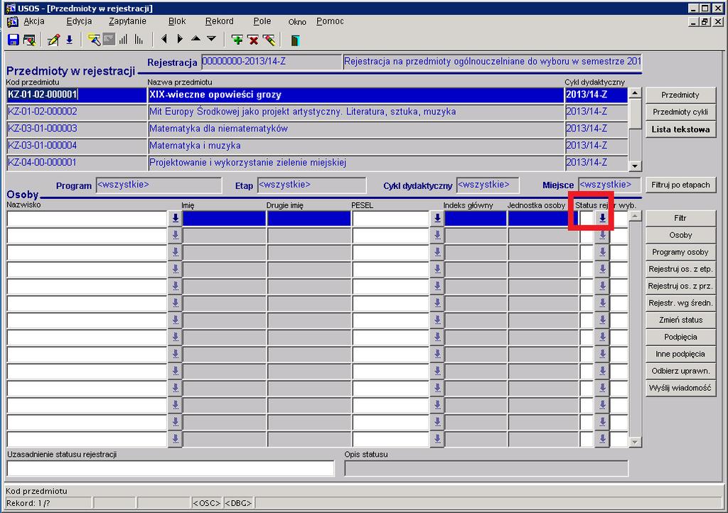Sort descending using the falling bars icon
Image resolution: width=728 pixels, height=513 pixels.
pos(139,40)
